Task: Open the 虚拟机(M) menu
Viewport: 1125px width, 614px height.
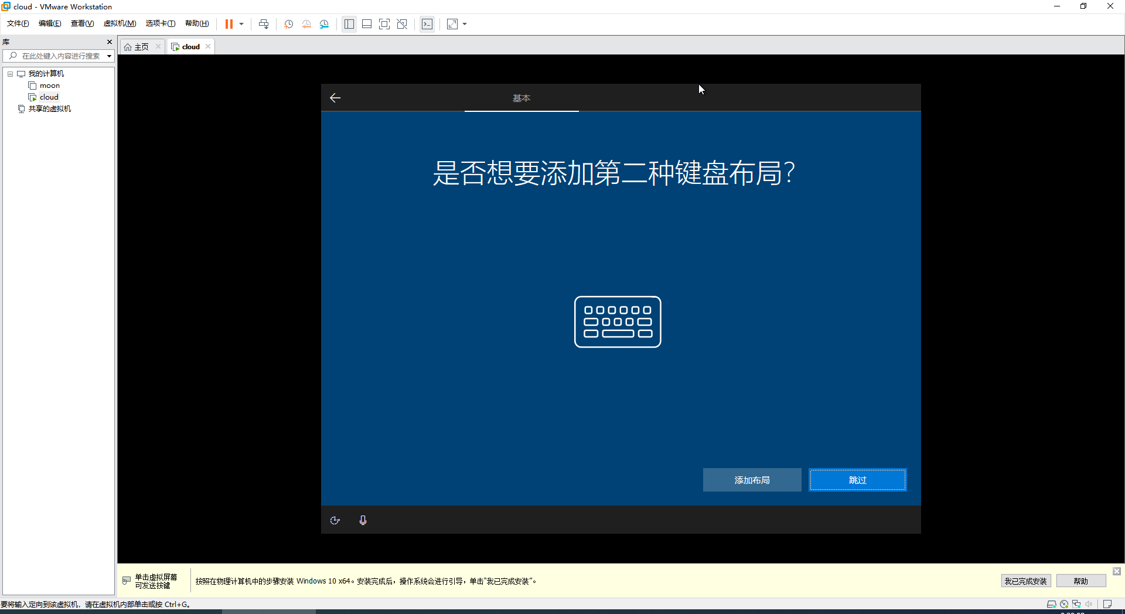Action: point(120,23)
